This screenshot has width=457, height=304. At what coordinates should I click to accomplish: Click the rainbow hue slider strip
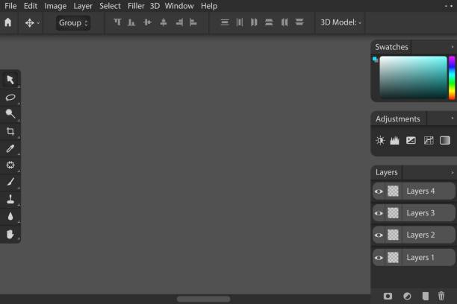452,77
